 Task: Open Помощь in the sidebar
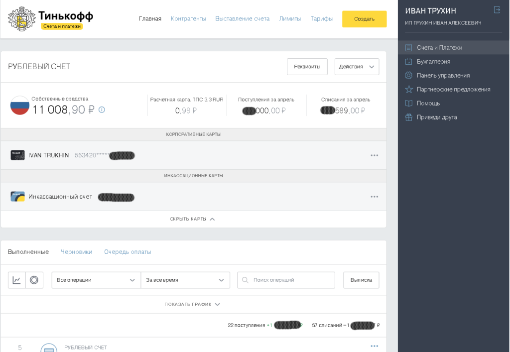pyautogui.click(x=454, y=104)
